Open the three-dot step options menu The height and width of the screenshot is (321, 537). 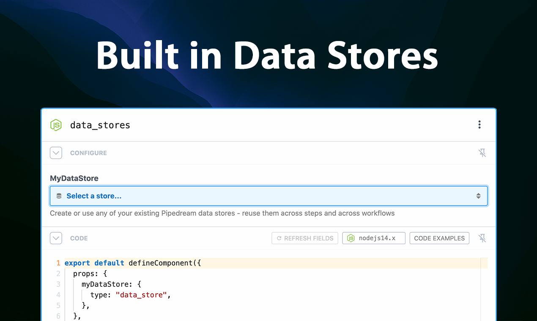(x=479, y=125)
